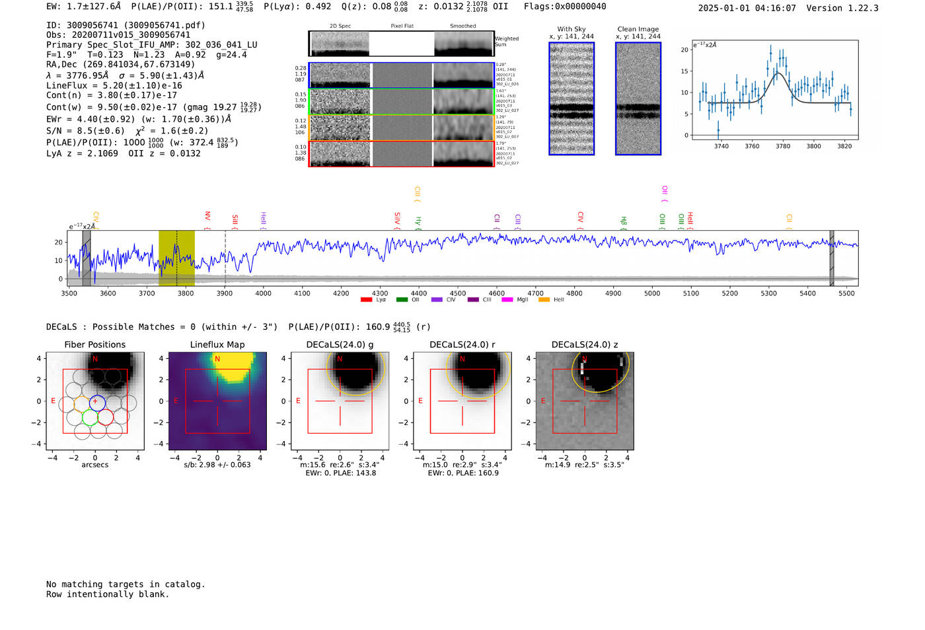Select the purple HeII line marker near 4000
925x630 pixels.
click(x=263, y=221)
